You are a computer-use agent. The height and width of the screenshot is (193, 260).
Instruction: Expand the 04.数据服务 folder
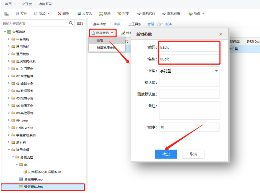tap(9, 91)
